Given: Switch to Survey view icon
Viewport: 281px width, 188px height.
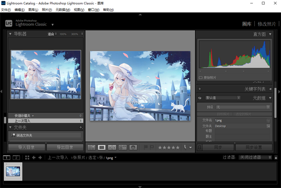Looking at the screenshot, I should point(123,147).
